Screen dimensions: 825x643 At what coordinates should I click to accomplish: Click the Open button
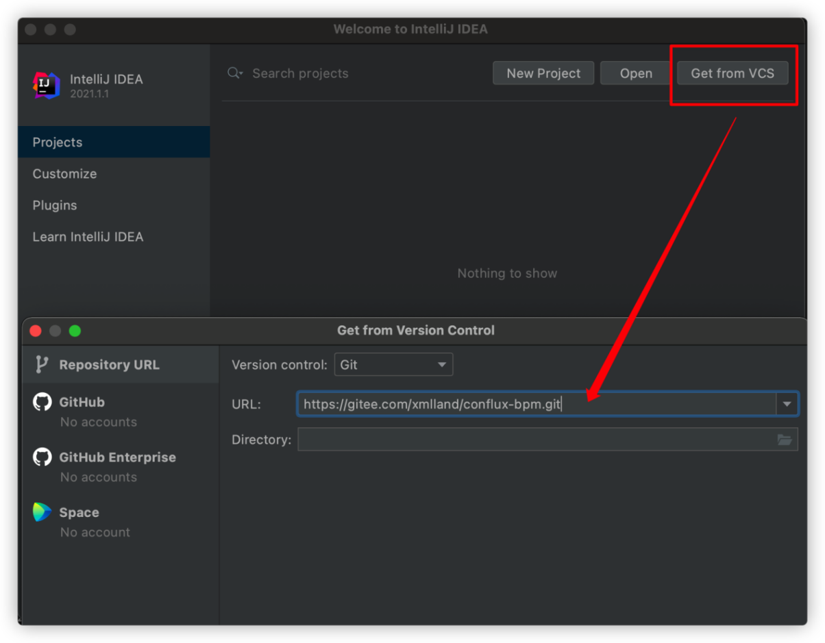coord(636,73)
